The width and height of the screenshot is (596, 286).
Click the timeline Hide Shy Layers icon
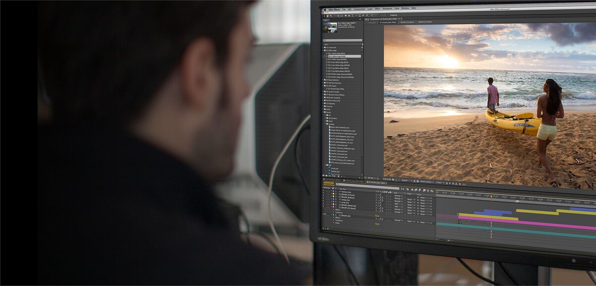(412, 189)
